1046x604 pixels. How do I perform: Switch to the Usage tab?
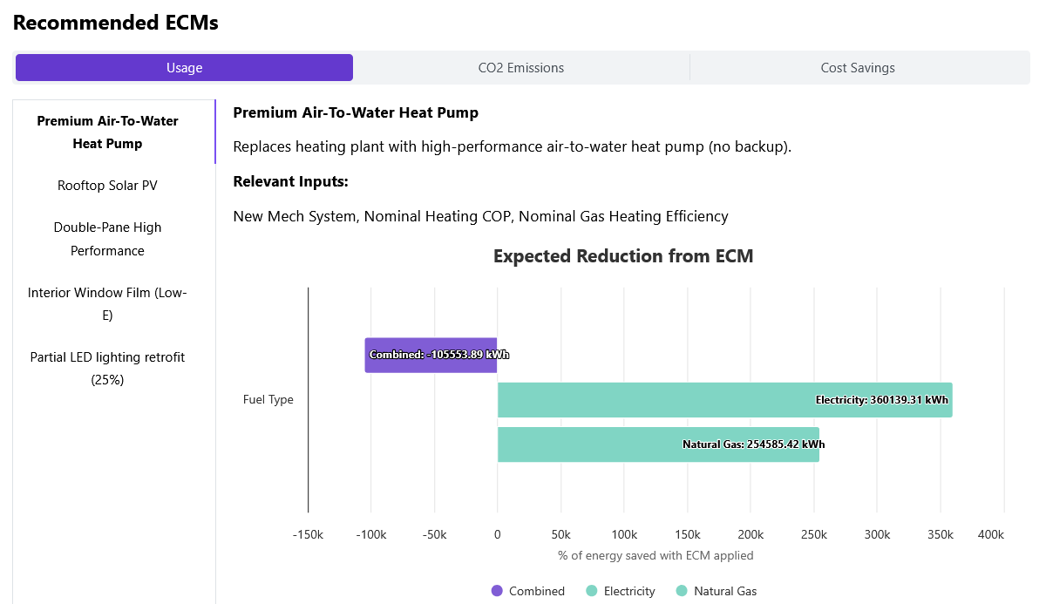pos(184,68)
